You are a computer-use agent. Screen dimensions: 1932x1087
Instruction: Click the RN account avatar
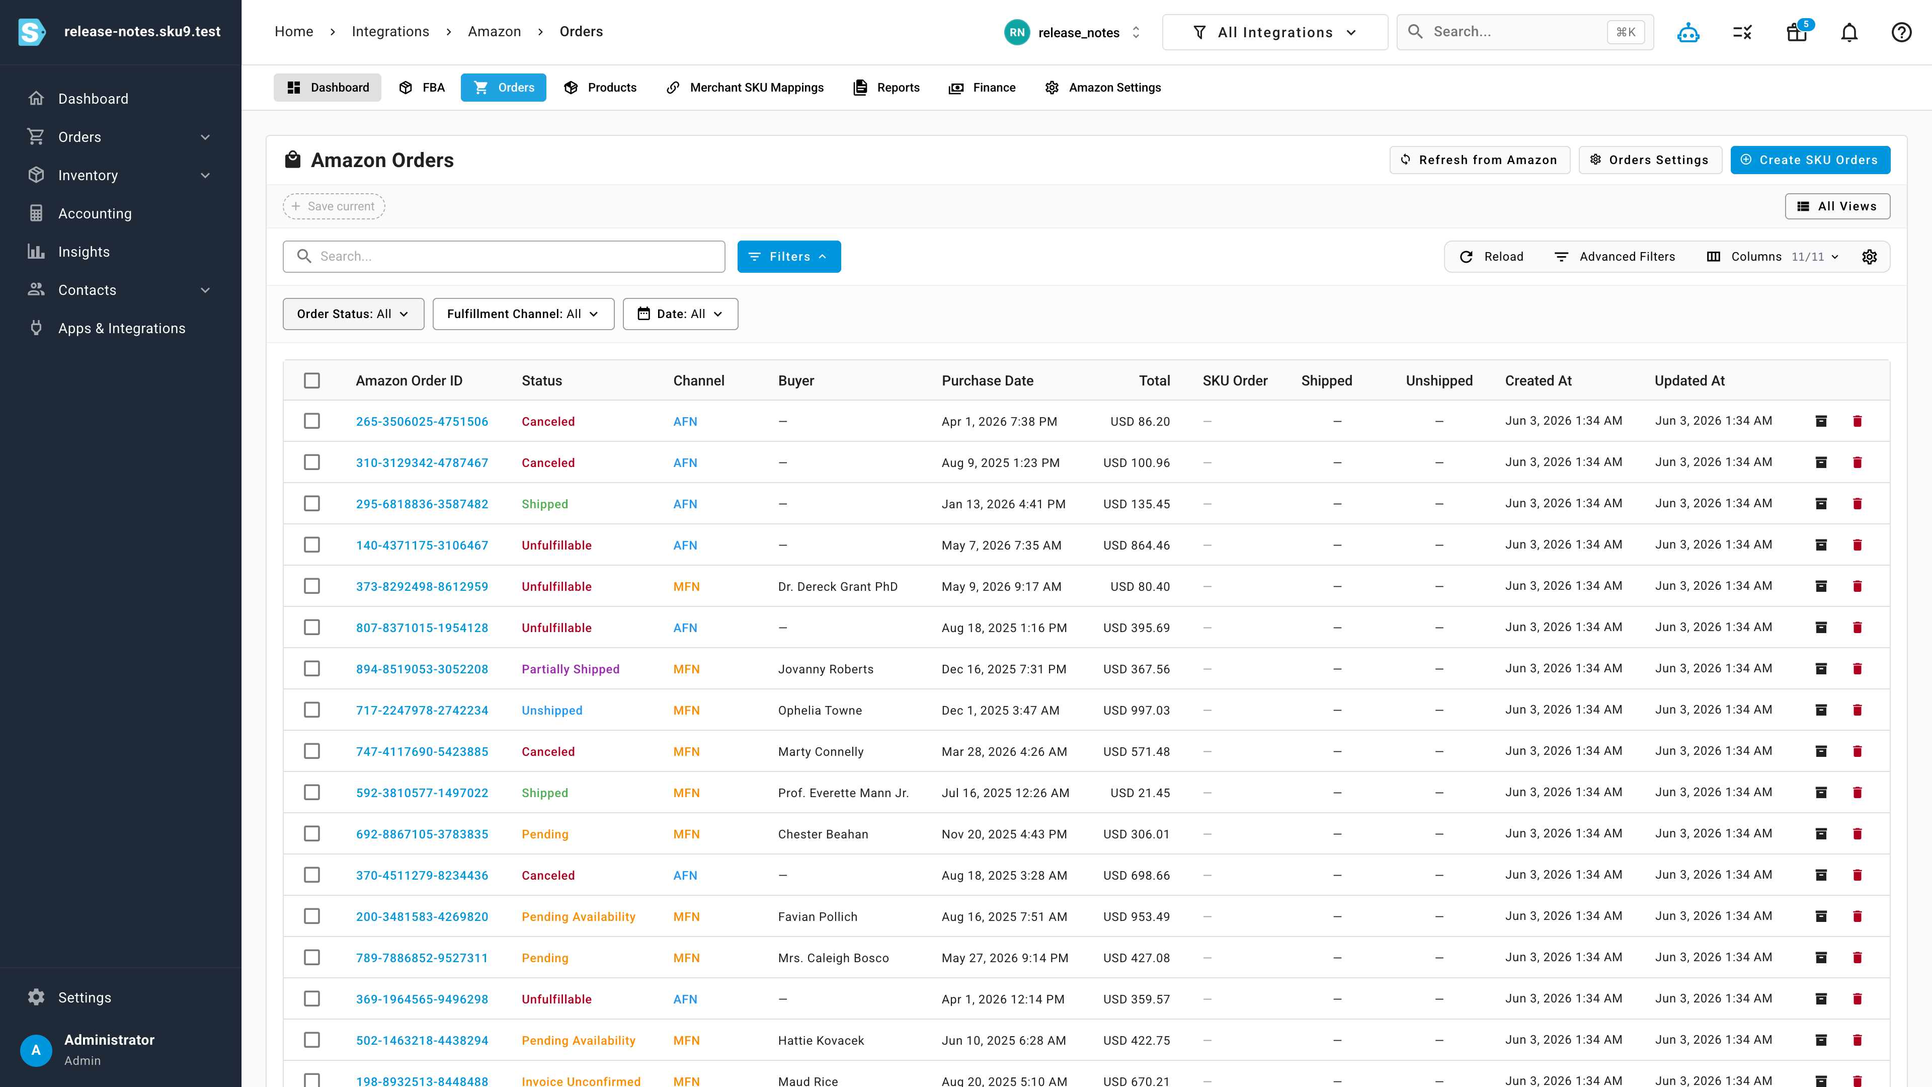tap(1016, 32)
